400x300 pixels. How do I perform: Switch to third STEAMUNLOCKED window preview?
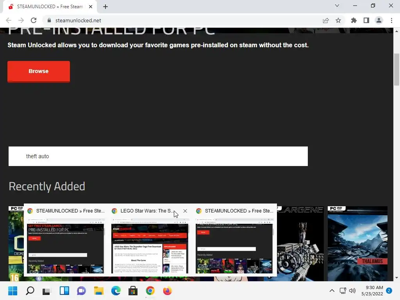point(234,241)
